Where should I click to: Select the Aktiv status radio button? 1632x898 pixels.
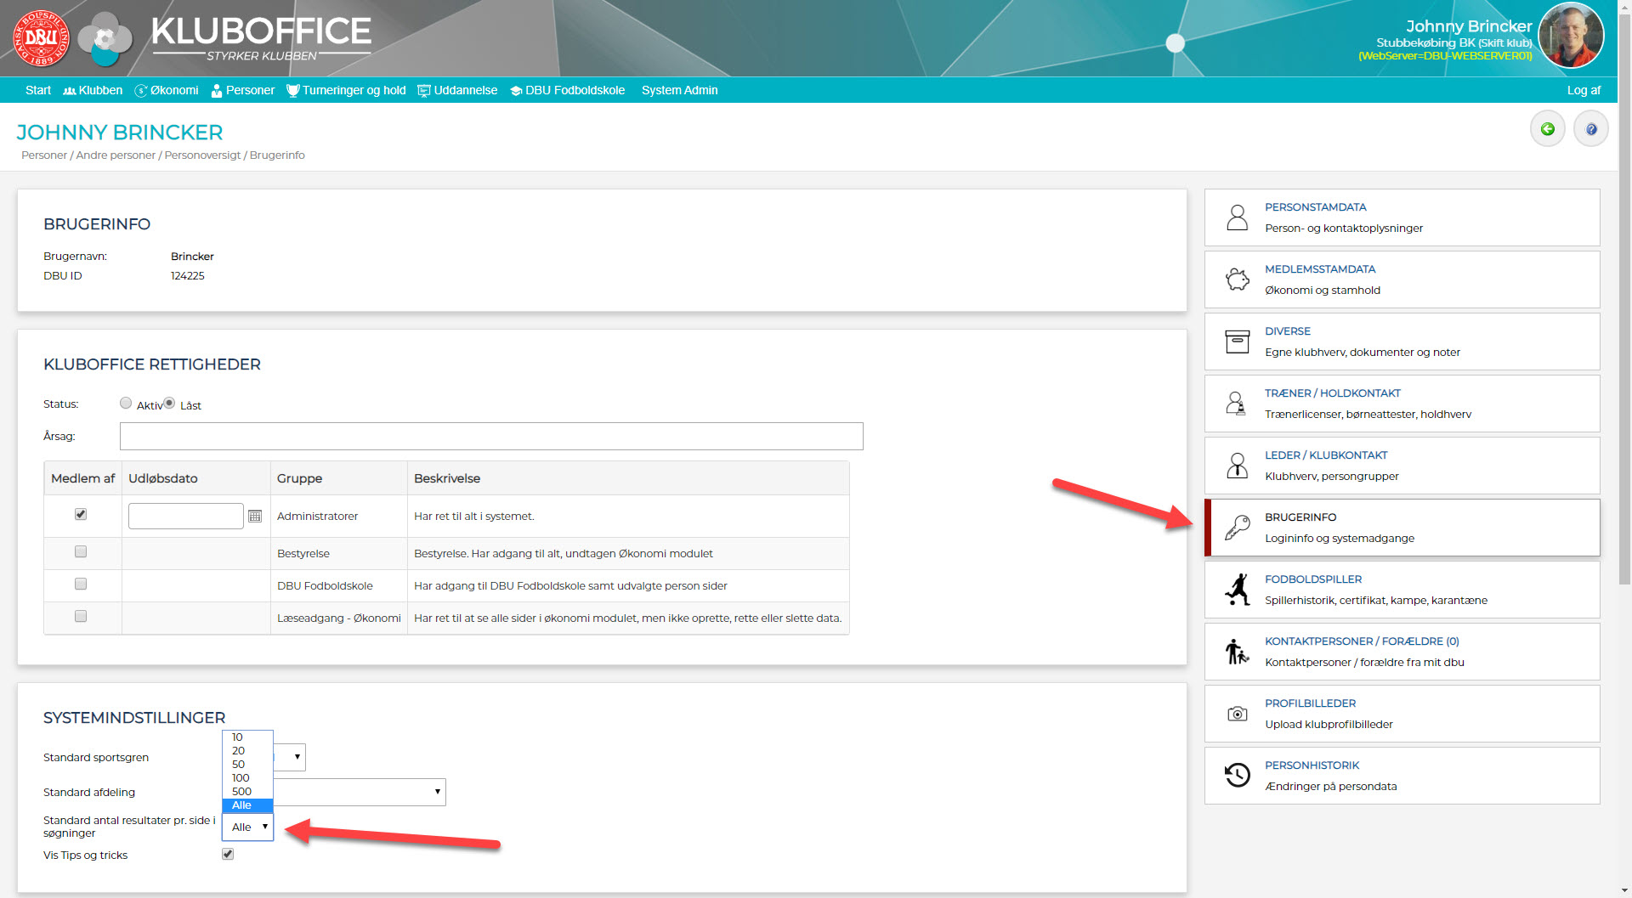pyautogui.click(x=126, y=403)
